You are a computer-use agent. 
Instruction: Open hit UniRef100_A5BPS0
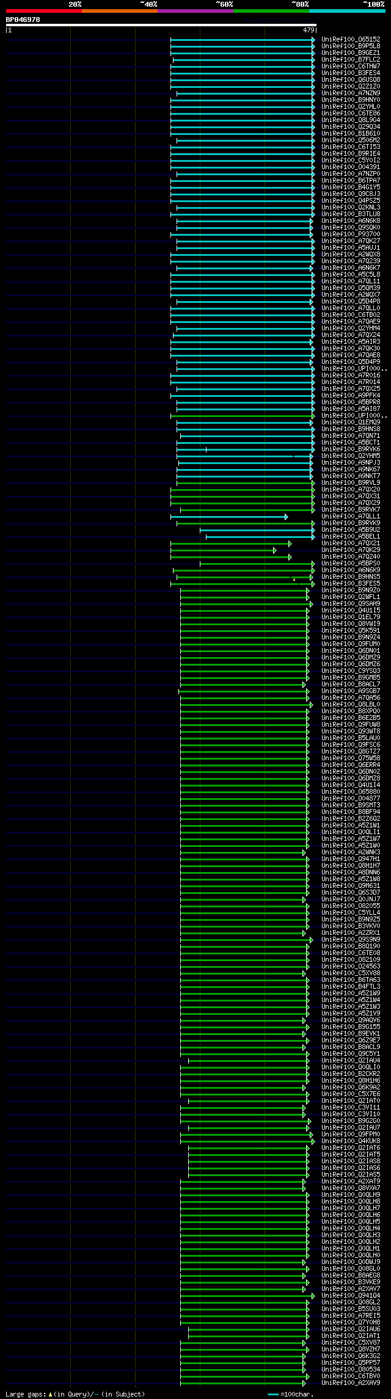click(x=351, y=564)
